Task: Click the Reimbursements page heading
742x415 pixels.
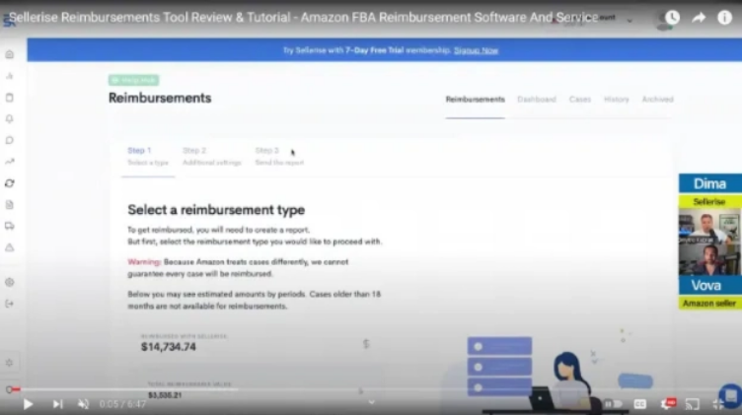Action: tap(160, 98)
